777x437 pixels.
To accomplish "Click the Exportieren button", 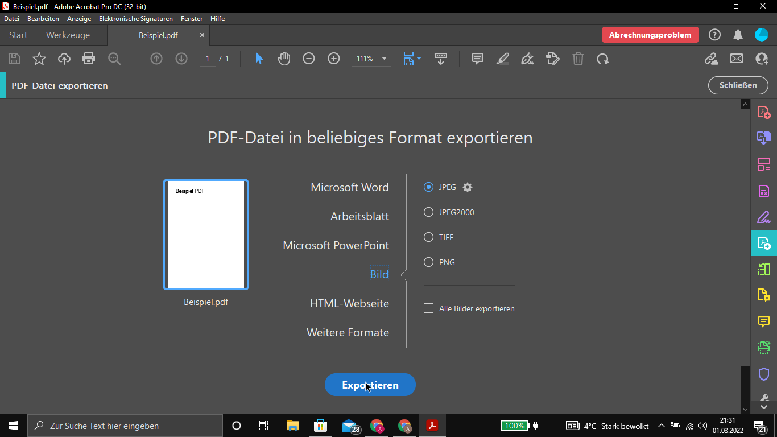I will [370, 385].
